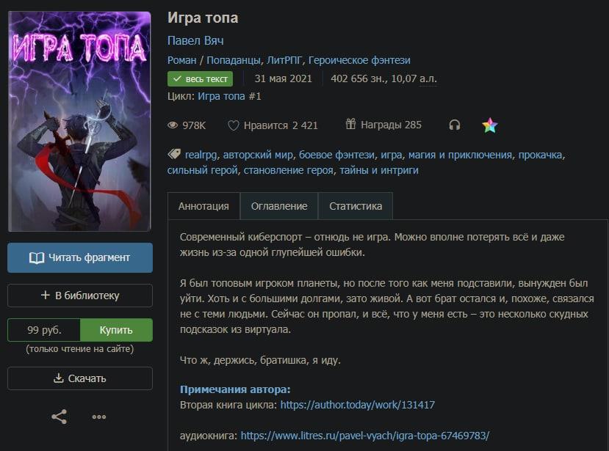This screenshot has width=609, height=451.
Task: Select the Аннотация tab
Action: tap(203, 206)
